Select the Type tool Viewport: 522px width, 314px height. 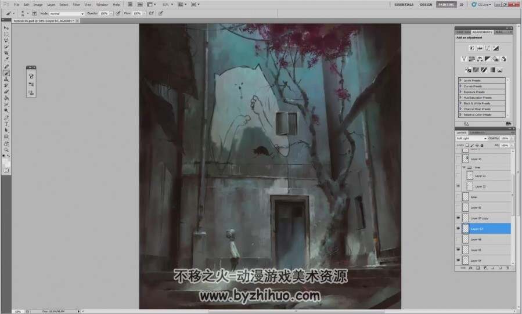pos(6,124)
